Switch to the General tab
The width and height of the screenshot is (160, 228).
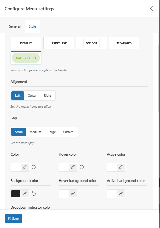tap(14, 26)
